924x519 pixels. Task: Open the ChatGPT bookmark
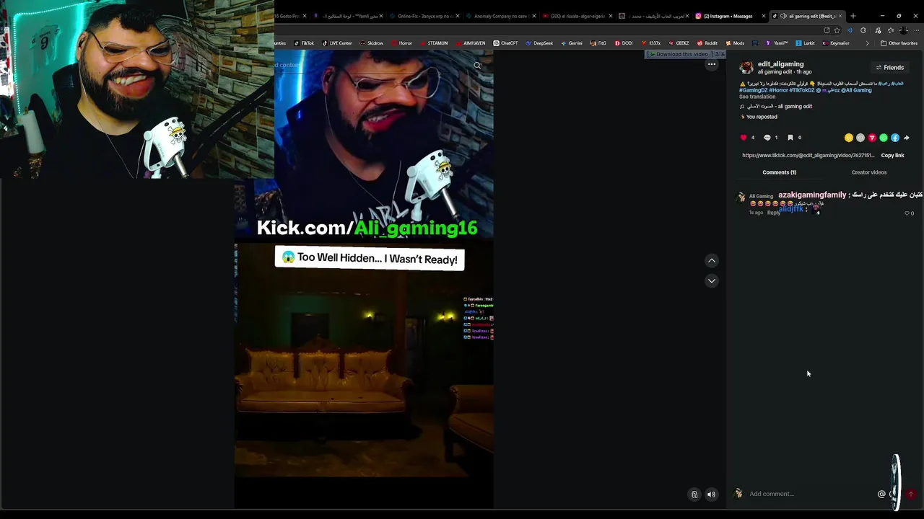tap(505, 43)
